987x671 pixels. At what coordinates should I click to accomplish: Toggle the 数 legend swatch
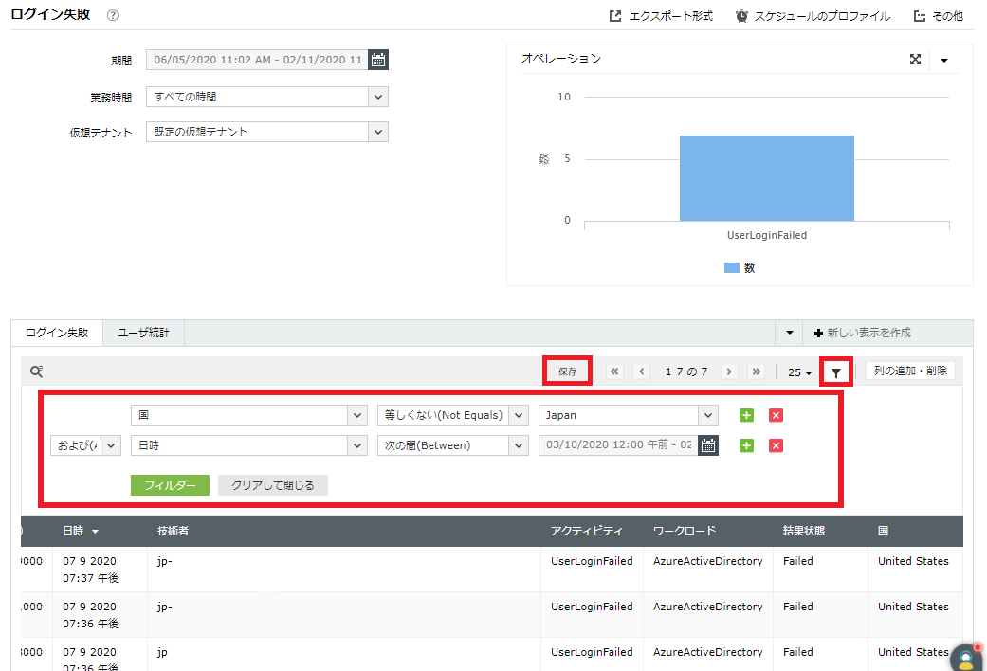pyautogui.click(x=731, y=268)
